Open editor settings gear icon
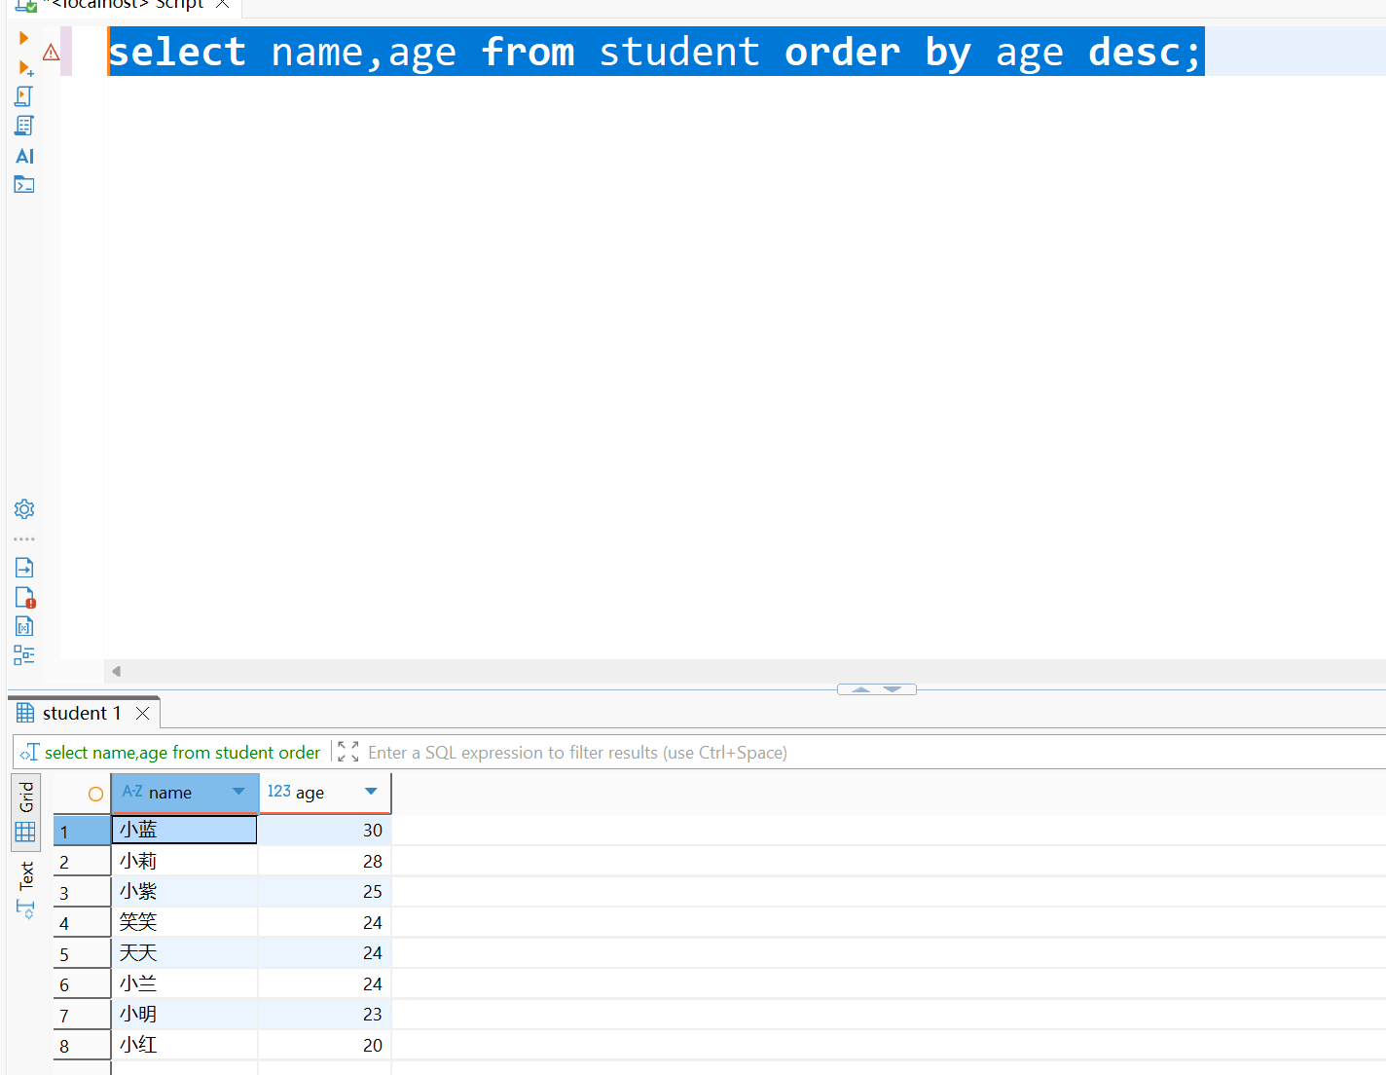The image size is (1386, 1075). tap(24, 509)
